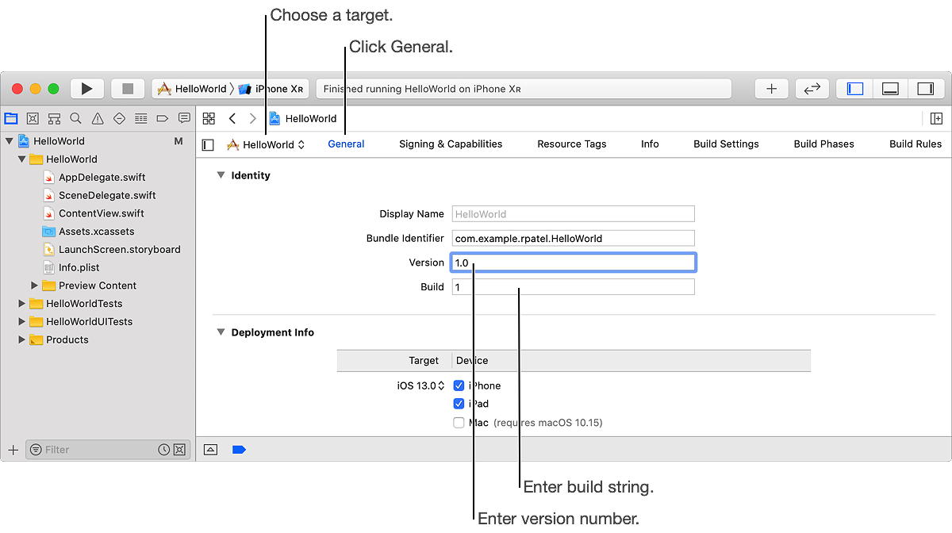Toggle the project and targets list sidebar
This screenshot has height=533, width=952.
click(208, 145)
